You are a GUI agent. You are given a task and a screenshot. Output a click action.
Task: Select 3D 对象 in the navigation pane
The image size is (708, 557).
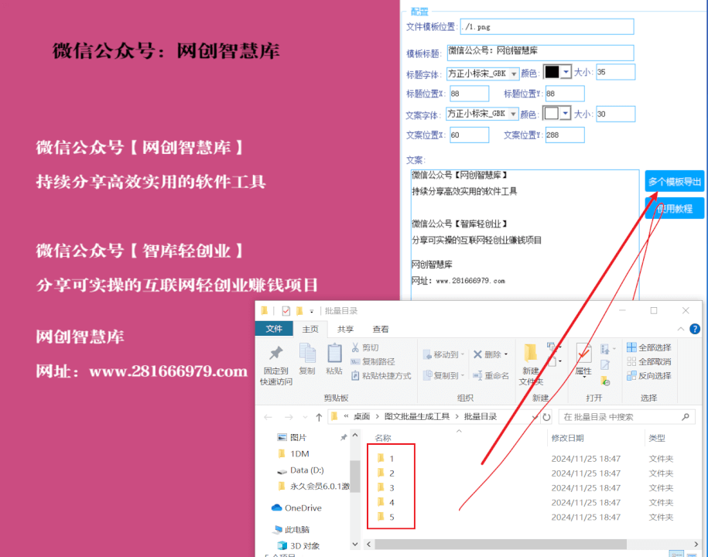click(x=299, y=545)
